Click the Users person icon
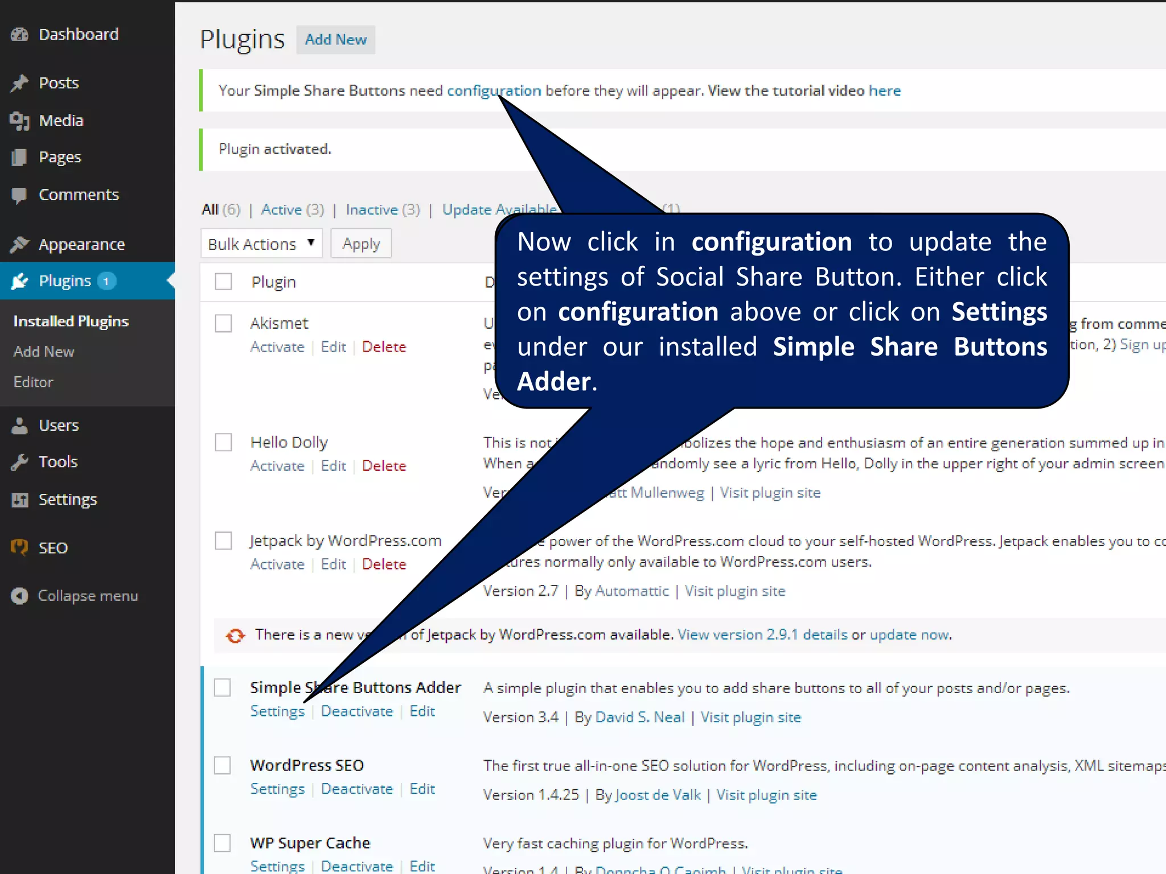 point(19,426)
